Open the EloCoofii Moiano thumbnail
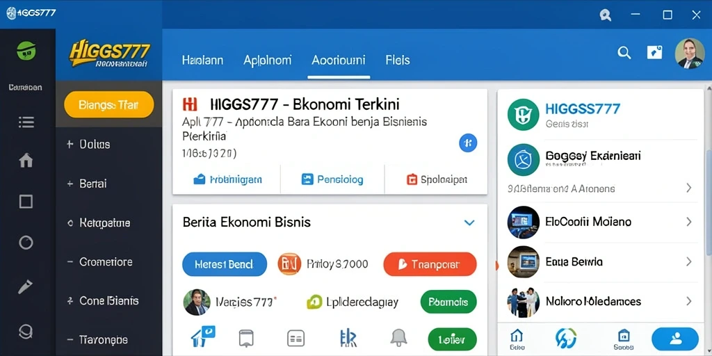The width and height of the screenshot is (712, 356). (523, 222)
